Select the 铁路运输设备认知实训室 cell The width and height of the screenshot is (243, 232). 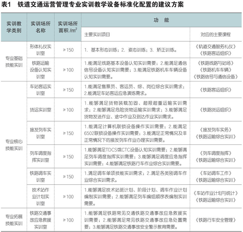point(40,70)
